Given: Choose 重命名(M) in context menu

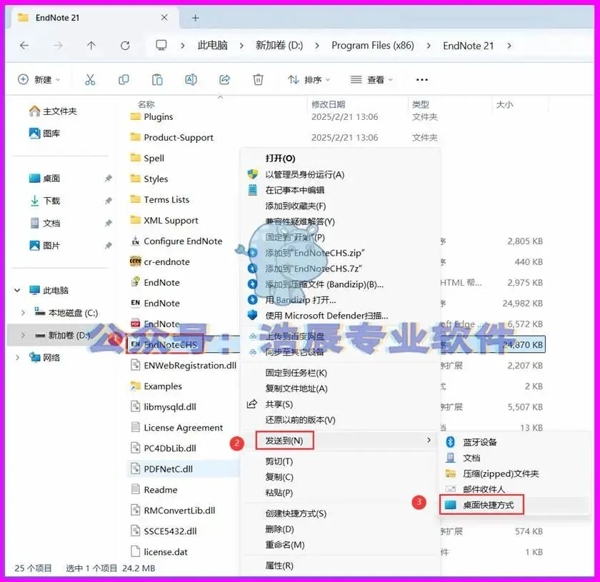Looking at the screenshot, I should click(285, 545).
